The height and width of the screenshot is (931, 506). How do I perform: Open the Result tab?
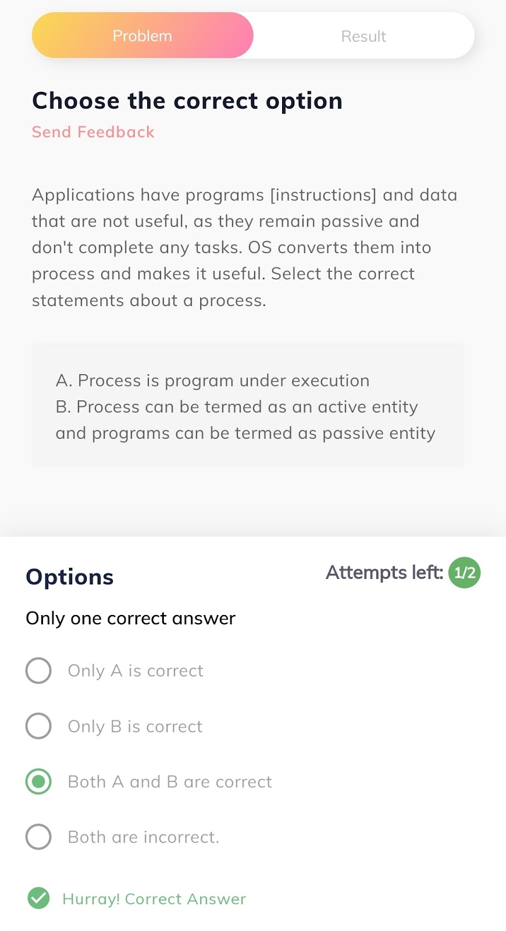364,36
